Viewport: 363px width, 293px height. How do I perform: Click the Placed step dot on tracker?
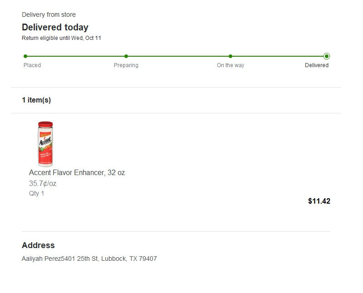25,56
